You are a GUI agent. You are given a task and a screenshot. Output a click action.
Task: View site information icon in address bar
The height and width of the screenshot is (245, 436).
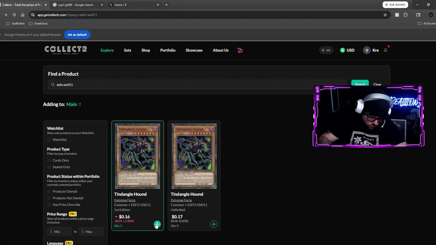click(x=32, y=15)
